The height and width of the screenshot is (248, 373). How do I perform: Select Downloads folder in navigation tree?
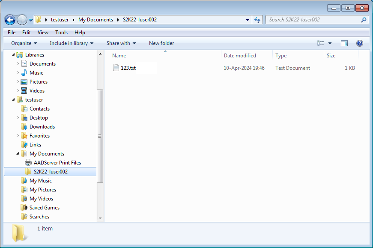click(x=42, y=127)
